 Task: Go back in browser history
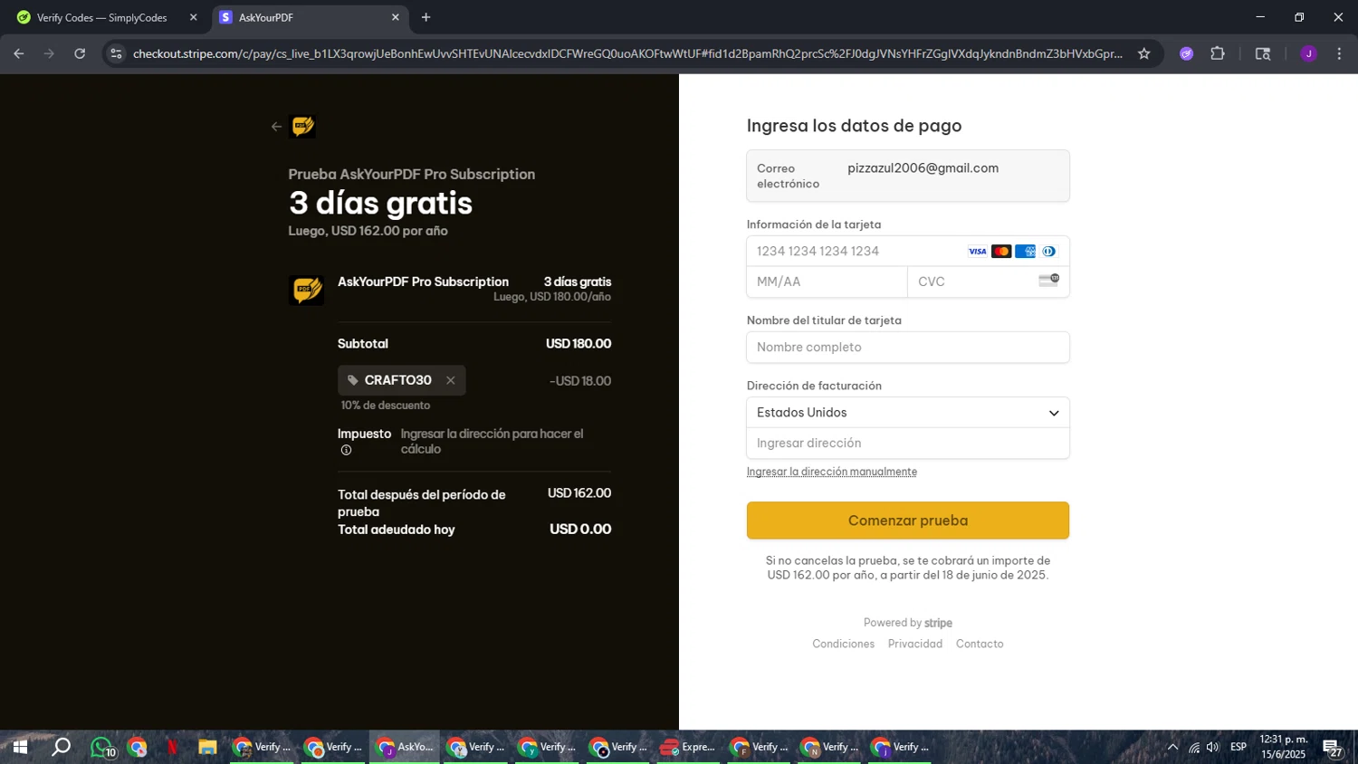coord(19,53)
